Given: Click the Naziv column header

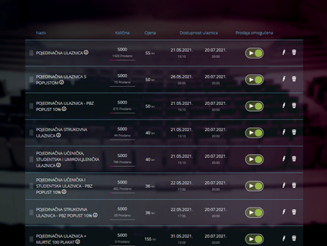Looking at the screenshot, I should pyautogui.click(x=41, y=33).
